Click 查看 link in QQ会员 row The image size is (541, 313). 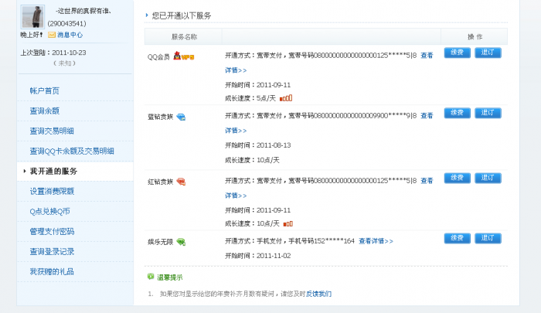click(427, 55)
